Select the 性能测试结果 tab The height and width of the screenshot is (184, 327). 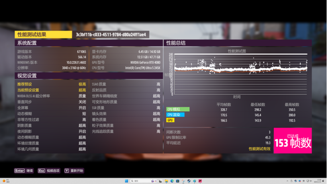pos(43,35)
